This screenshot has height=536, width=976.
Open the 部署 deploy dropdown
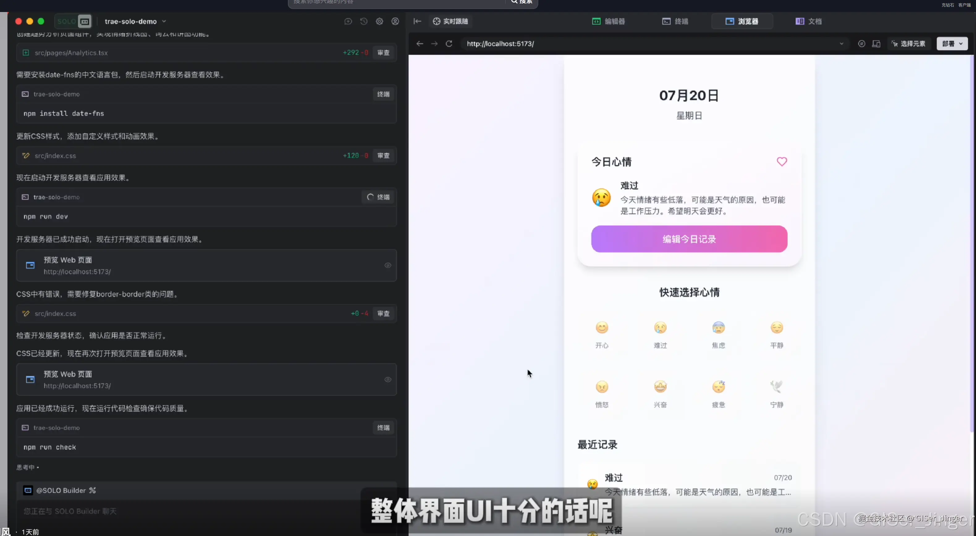click(952, 44)
